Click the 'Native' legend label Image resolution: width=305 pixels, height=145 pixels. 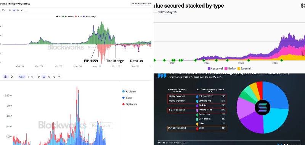pyautogui.click(x=232, y=69)
